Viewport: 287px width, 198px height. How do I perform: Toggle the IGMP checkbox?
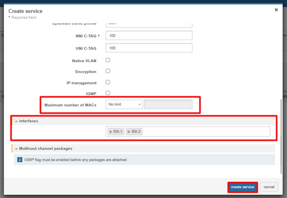108,93
